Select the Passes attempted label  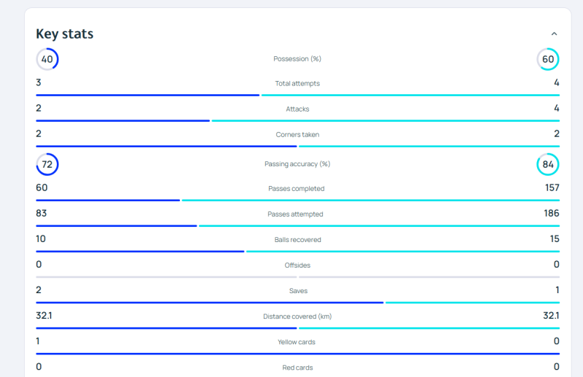click(297, 214)
